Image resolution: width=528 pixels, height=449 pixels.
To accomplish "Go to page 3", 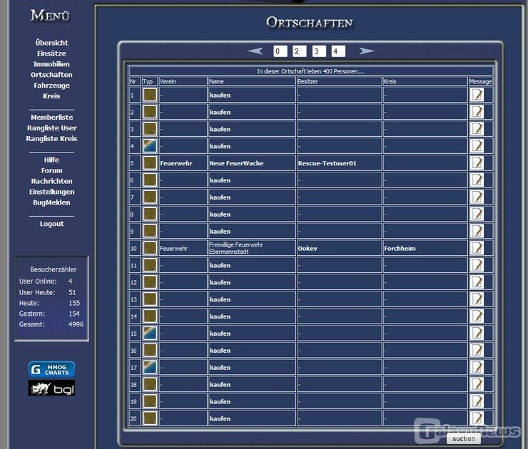I will 319,51.
